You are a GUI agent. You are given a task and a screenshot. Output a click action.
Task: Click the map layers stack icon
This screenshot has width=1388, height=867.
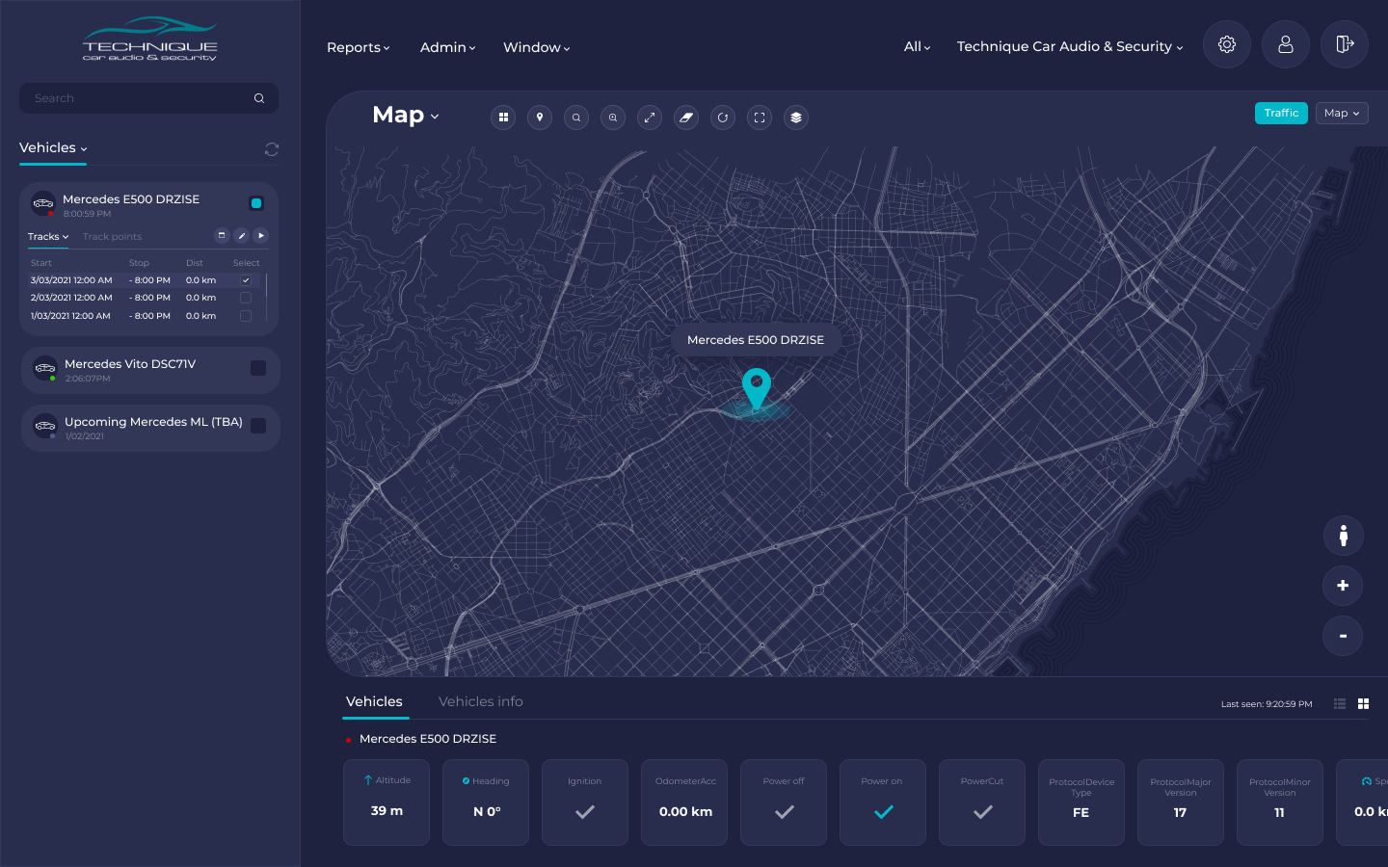pos(796,118)
